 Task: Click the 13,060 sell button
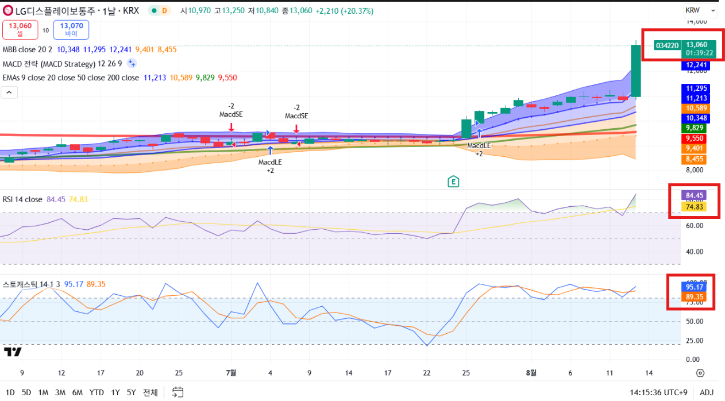click(20, 29)
